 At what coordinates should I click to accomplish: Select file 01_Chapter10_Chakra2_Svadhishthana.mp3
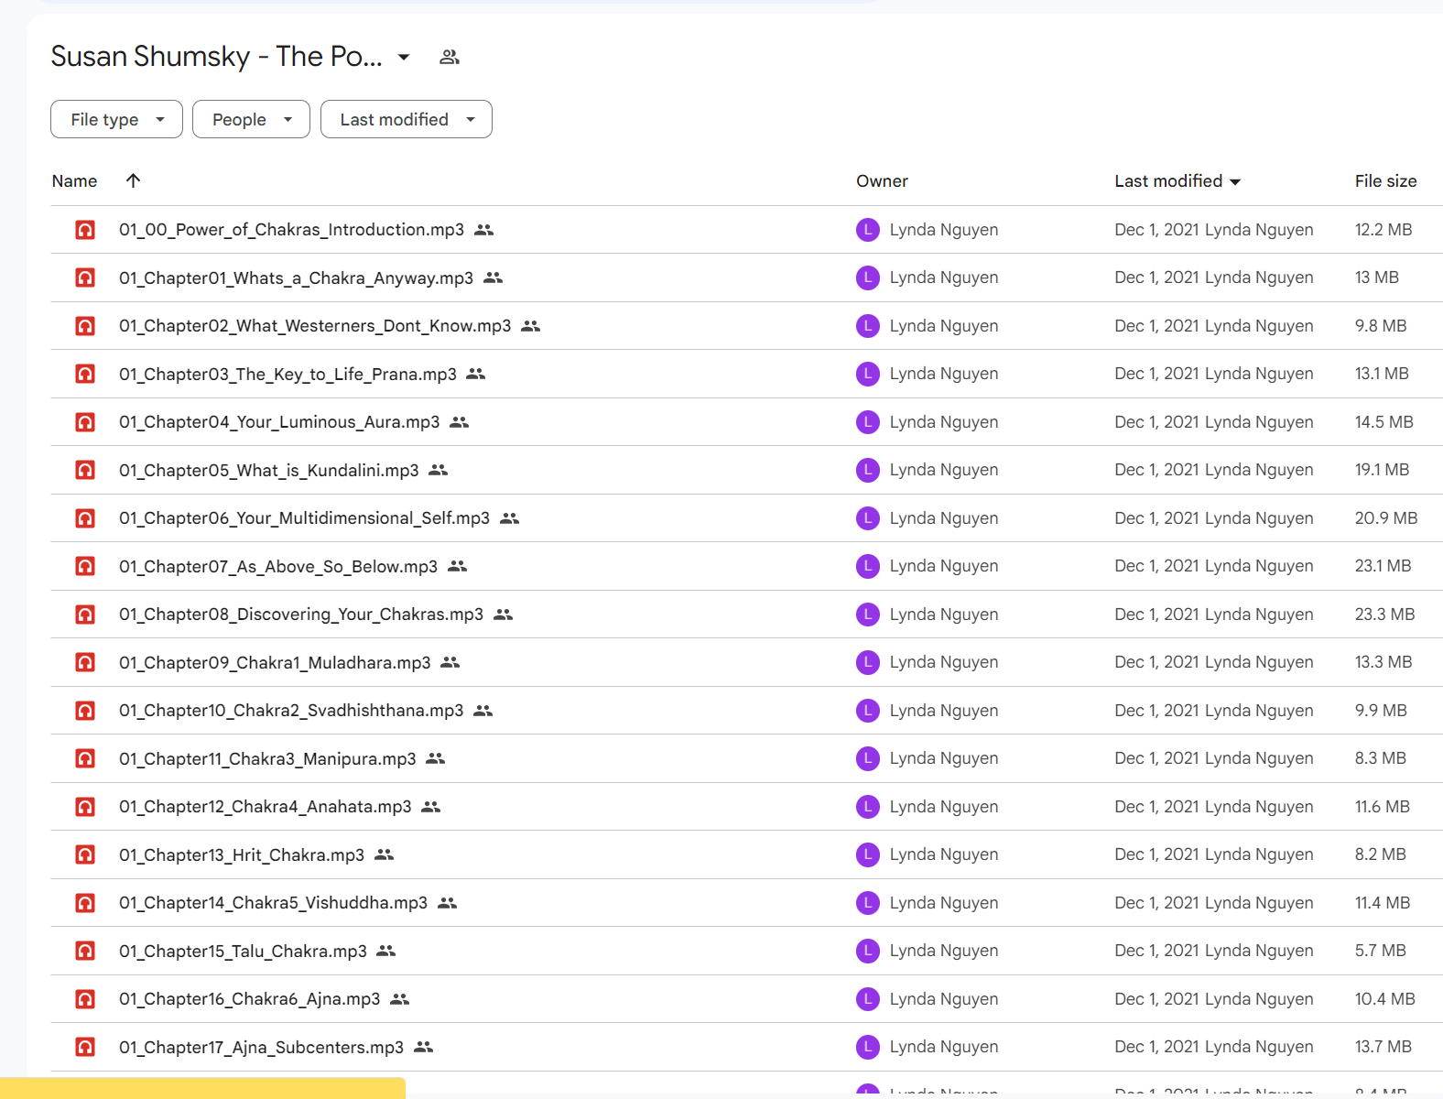[x=291, y=711]
